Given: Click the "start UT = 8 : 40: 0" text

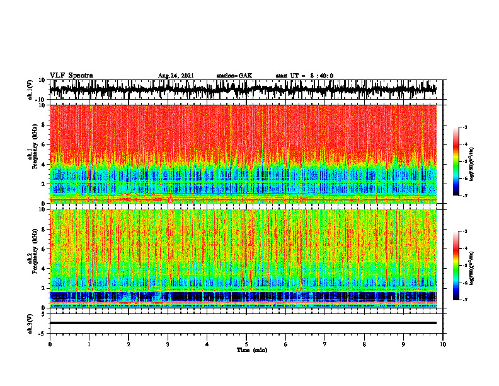Looking at the screenshot, I should (304, 76).
